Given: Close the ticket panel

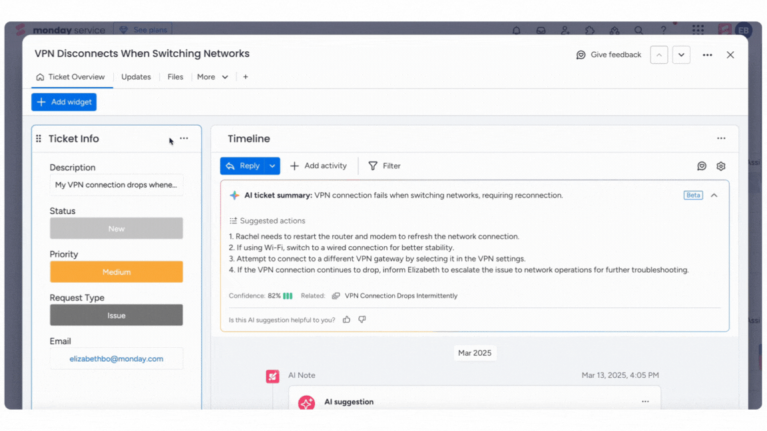Looking at the screenshot, I should 730,55.
